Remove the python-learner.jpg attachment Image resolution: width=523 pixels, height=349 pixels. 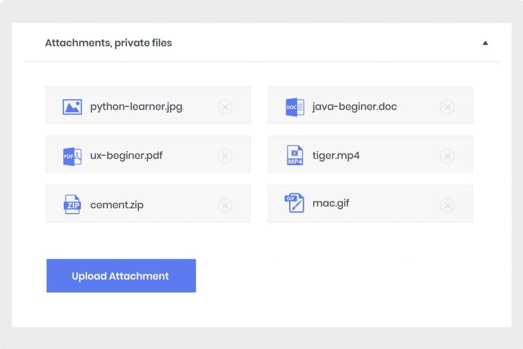coord(225,107)
